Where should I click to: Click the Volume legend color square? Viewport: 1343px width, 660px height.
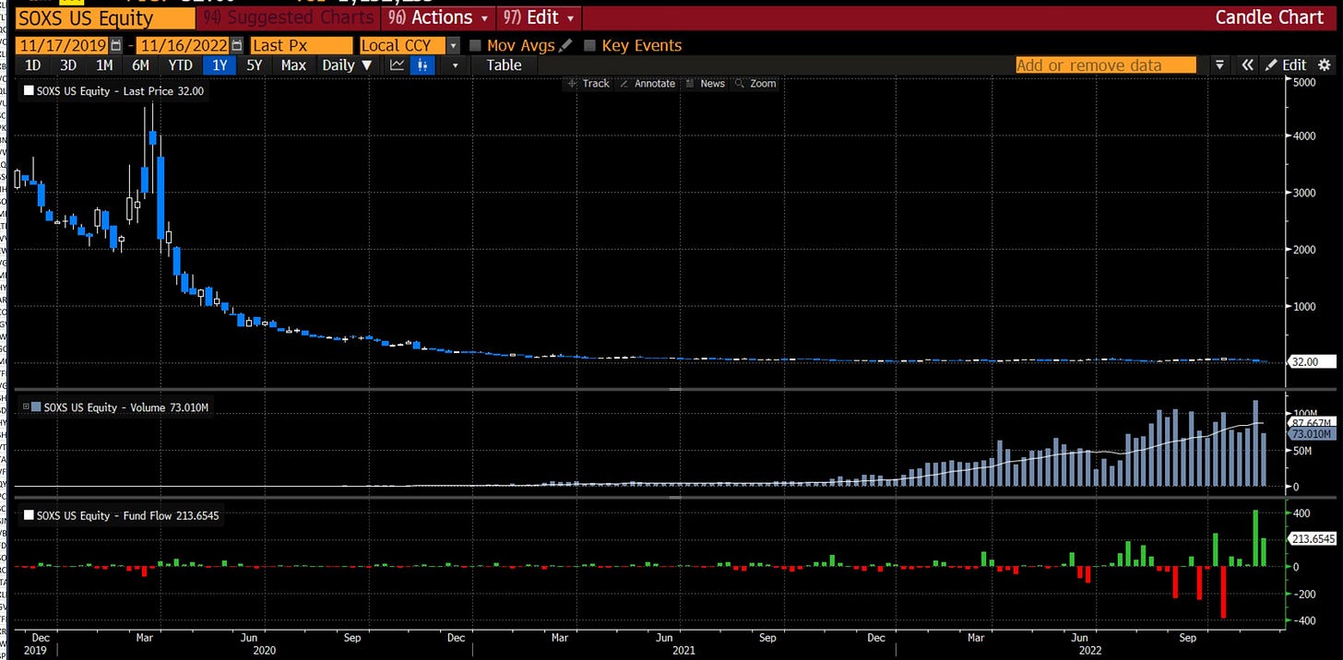click(35, 407)
